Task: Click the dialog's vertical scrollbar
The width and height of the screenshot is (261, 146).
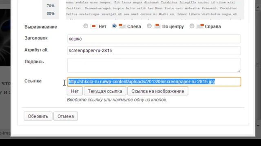Action: pos(258,65)
